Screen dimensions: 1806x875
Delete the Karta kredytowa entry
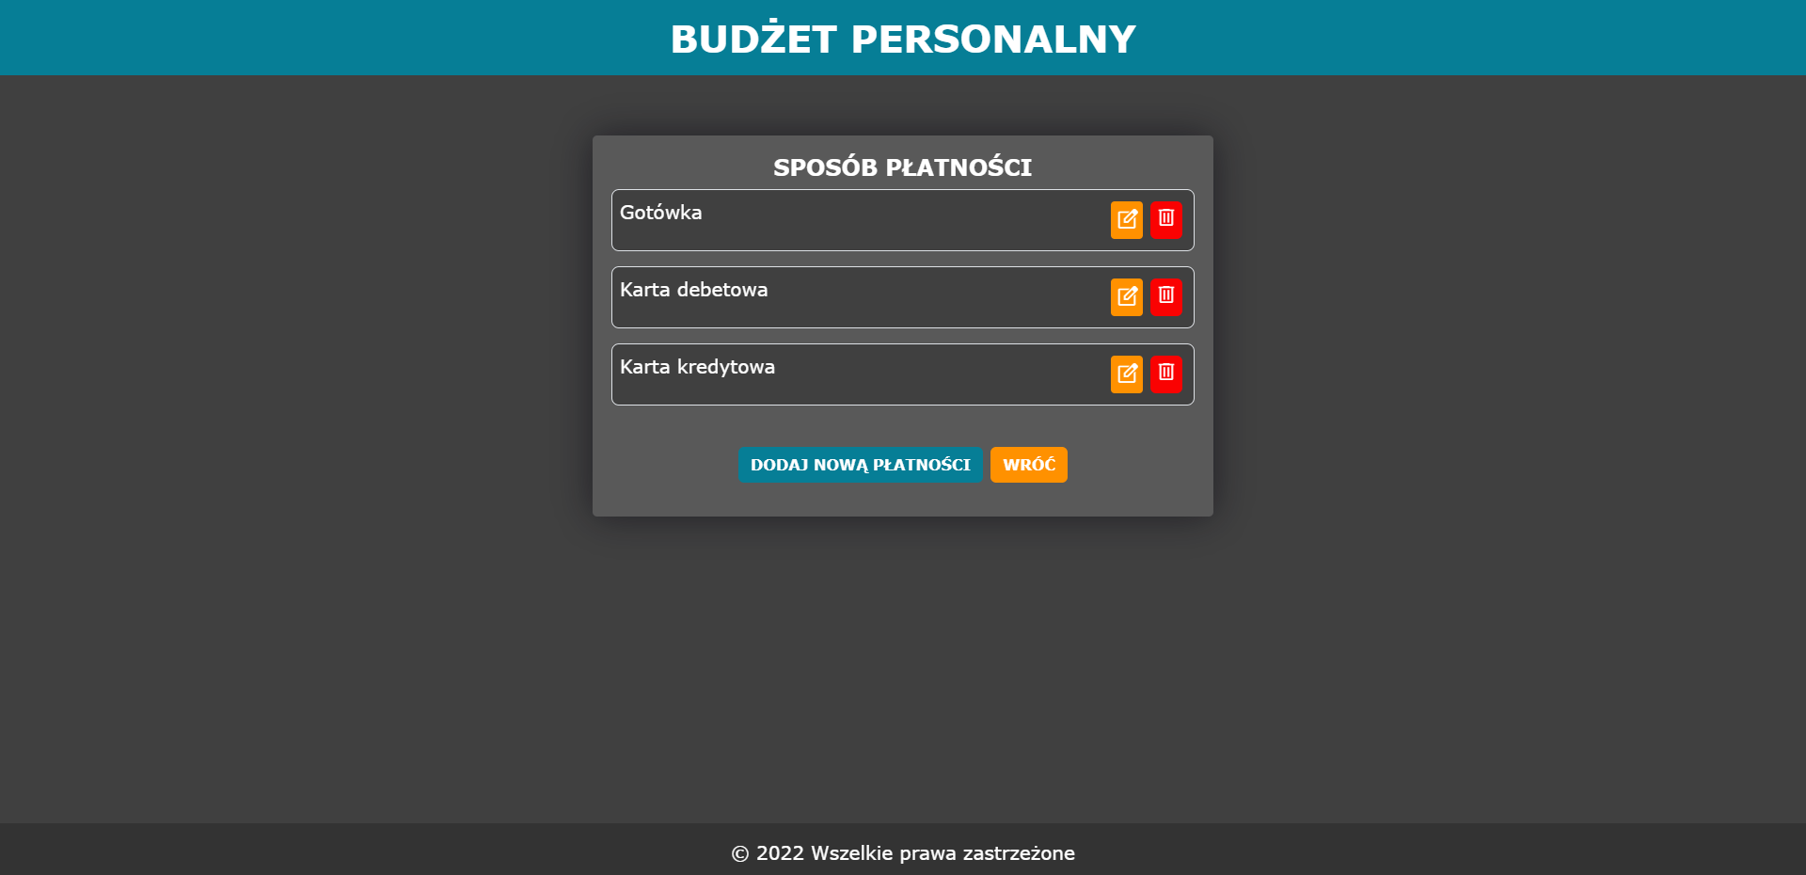click(1165, 374)
